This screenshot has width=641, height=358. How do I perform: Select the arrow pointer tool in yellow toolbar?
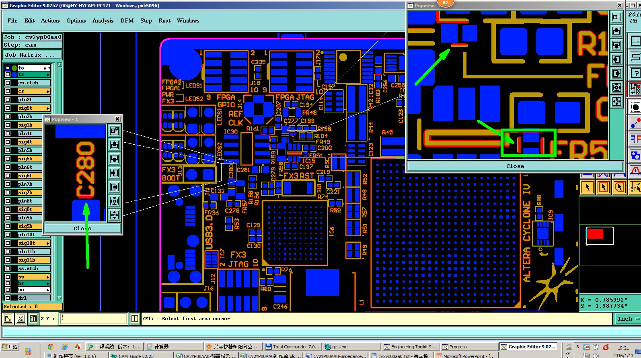pos(588,187)
